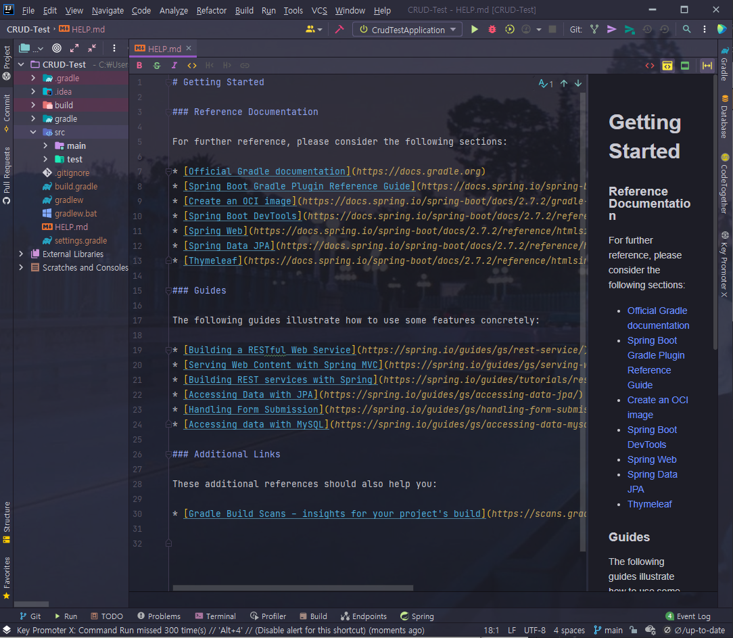733x638 pixels.
Task: Open Git update project branch icon
Action: (x=594, y=30)
